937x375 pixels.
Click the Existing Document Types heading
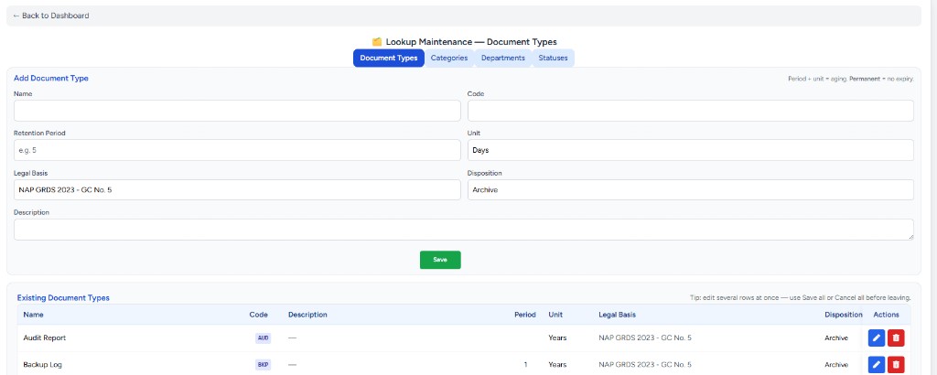coord(63,297)
